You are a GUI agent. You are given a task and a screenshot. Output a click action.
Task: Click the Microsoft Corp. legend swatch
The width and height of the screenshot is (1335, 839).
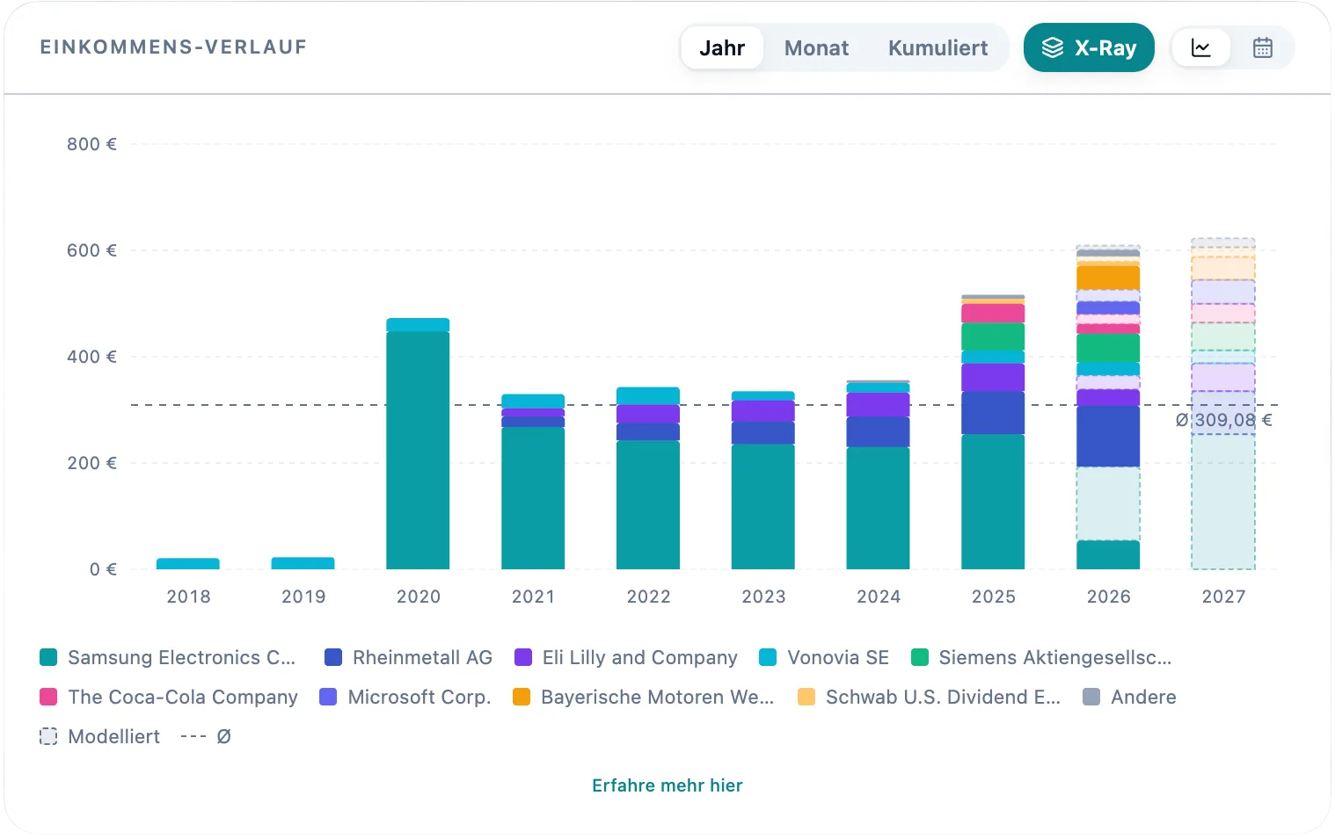point(328,697)
